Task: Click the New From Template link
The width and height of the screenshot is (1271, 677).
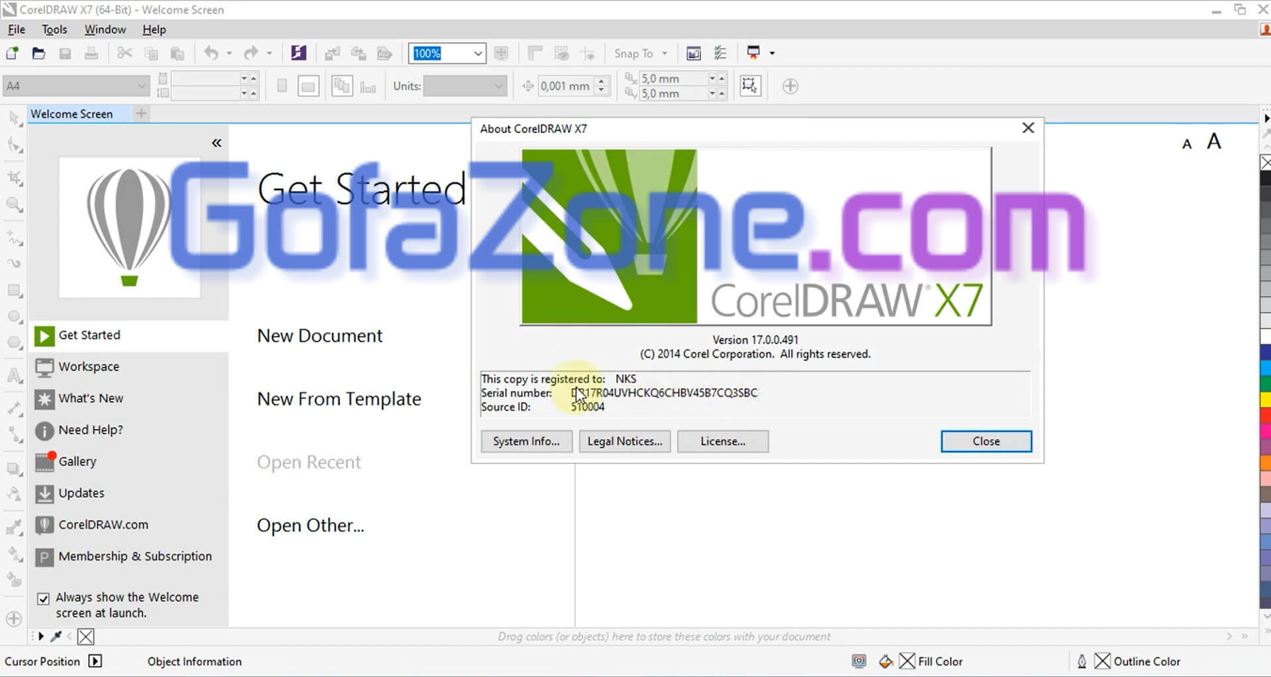Action: click(339, 399)
